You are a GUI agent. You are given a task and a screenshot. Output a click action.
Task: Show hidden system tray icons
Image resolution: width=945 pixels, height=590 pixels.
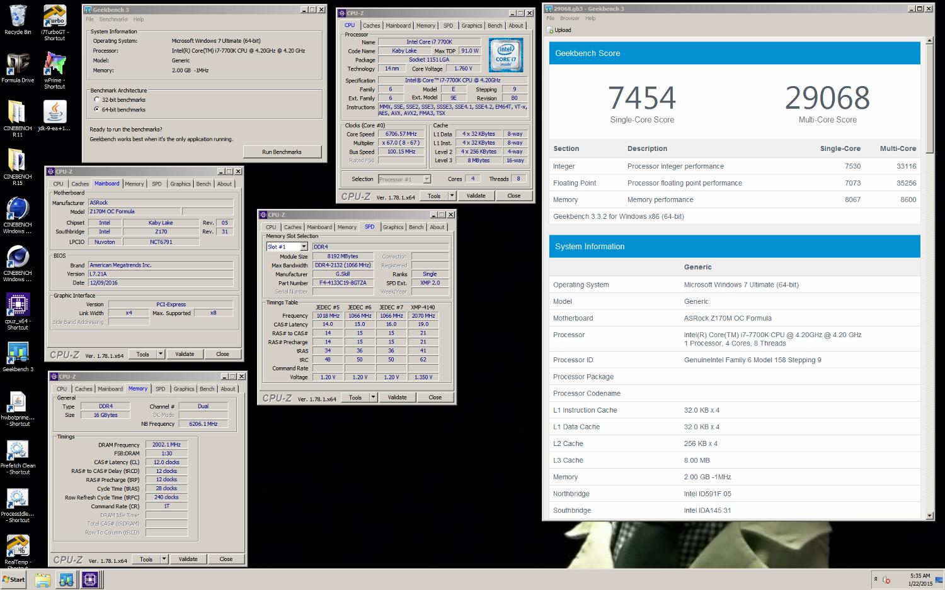(875, 579)
